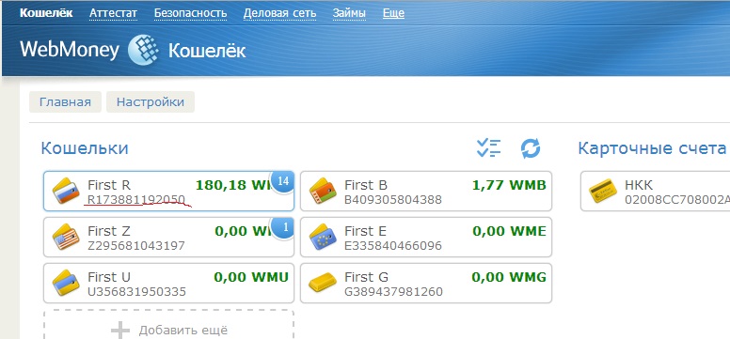The image size is (730, 339).
Task: Select the First G wallet name
Action: pos(366,277)
